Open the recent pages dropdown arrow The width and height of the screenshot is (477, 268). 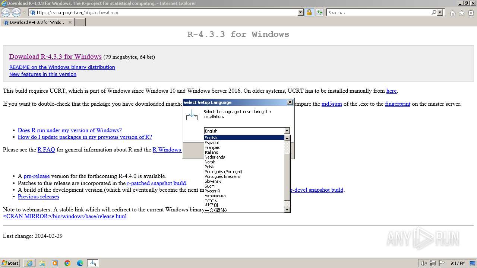[x=24, y=13]
